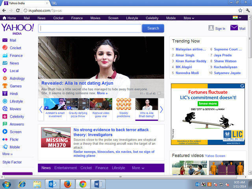
Task: Launch Internet Explorer from the taskbar
Action: [22, 184]
